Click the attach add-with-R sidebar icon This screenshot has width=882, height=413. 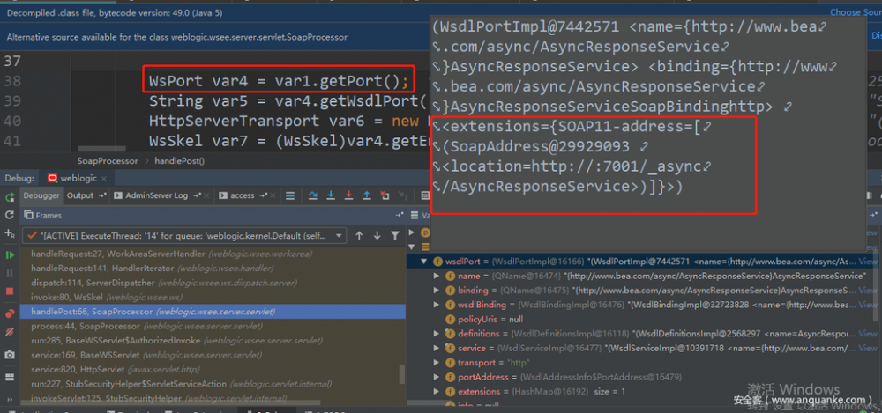10,233
